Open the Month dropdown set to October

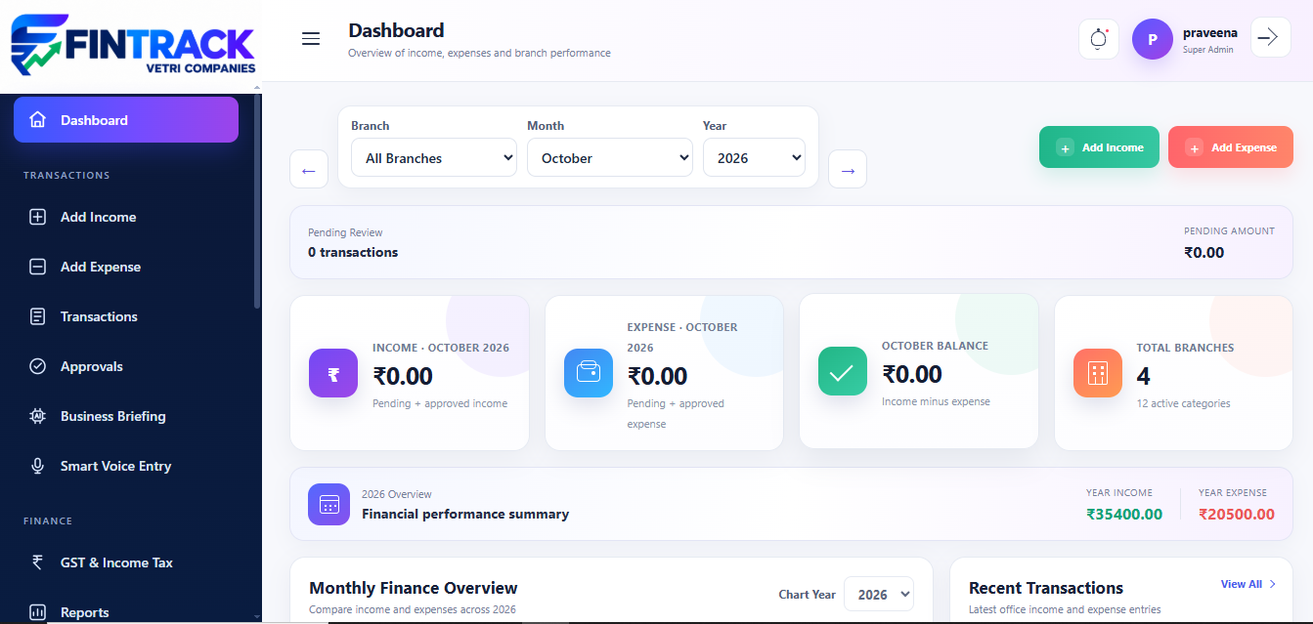tap(610, 157)
